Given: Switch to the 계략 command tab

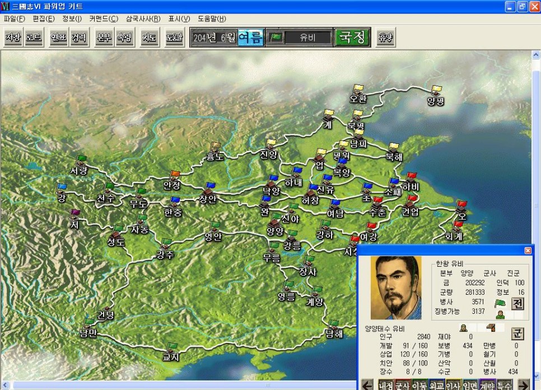Looking at the screenshot, I should pyautogui.click(x=487, y=385).
